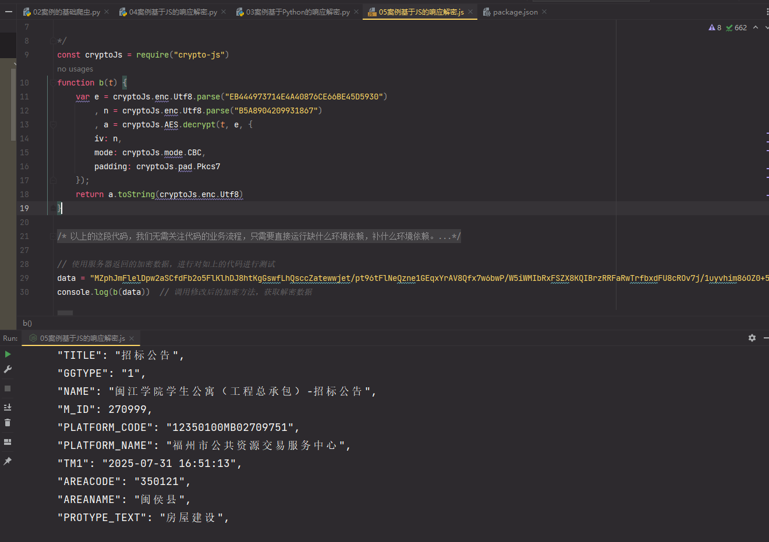This screenshot has width=769, height=542.
Task: Click gutter line number 18
Action: (x=24, y=194)
